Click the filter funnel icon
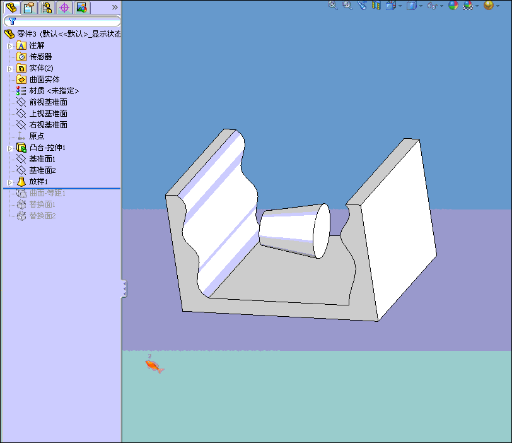The height and width of the screenshot is (443, 512). pyautogui.click(x=12, y=21)
